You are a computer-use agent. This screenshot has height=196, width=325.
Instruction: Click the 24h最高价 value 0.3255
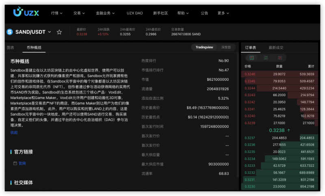(x=125, y=34)
